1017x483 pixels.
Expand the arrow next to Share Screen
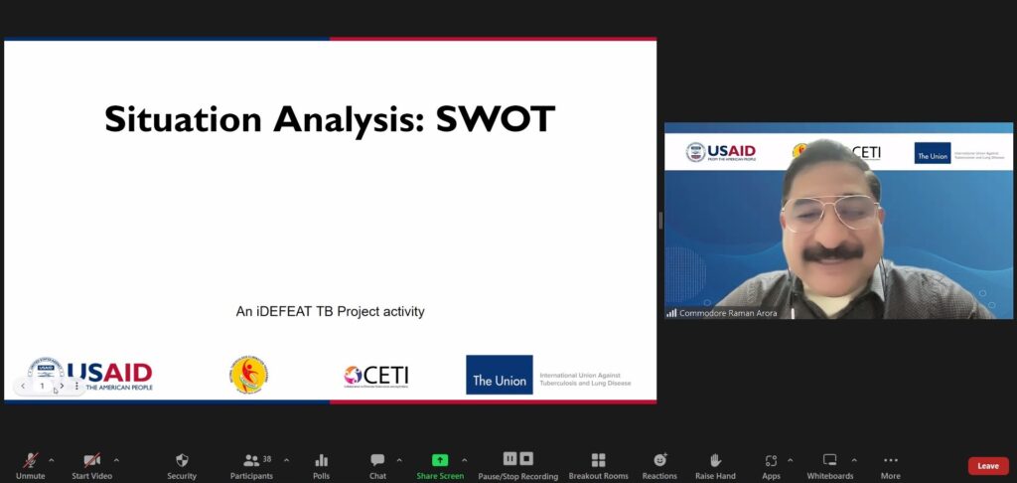click(x=464, y=460)
